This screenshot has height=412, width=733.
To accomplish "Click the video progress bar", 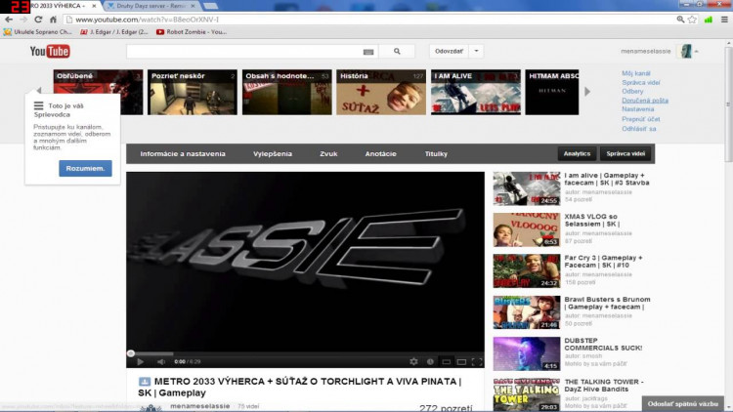I will coord(305,353).
